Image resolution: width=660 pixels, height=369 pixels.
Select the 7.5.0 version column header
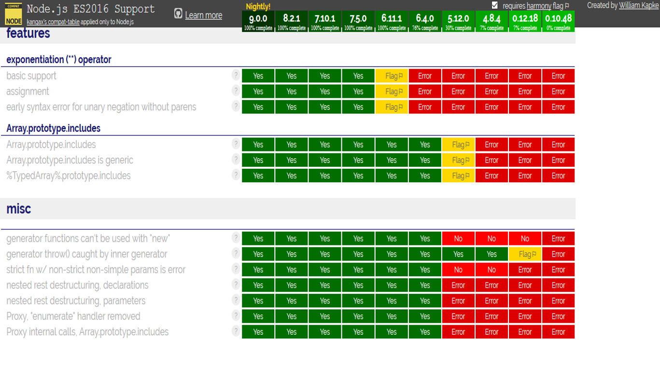(x=358, y=21)
